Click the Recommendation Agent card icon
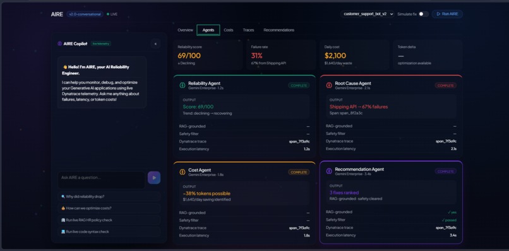 tap(329, 171)
